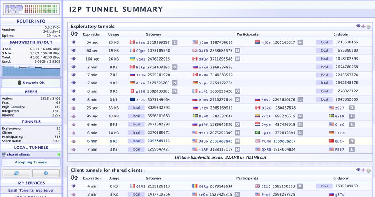Click the restart router button with refresh icon

click(16, 173)
